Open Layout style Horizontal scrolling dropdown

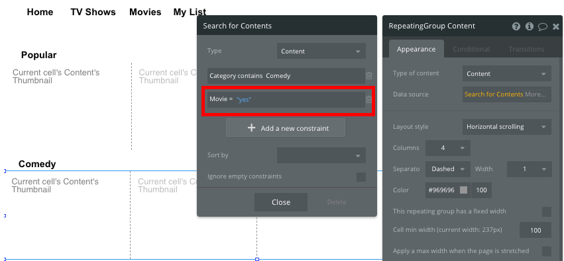click(507, 127)
